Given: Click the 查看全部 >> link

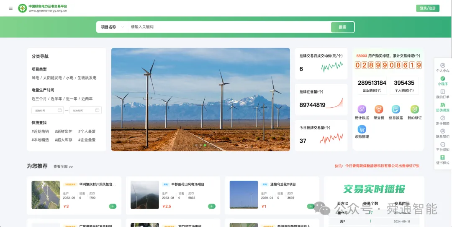Looking at the screenshot, I should coord(63,166).
